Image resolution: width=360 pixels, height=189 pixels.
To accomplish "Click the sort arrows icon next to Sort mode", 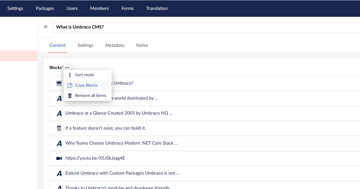I will click(x=69, y=75).
